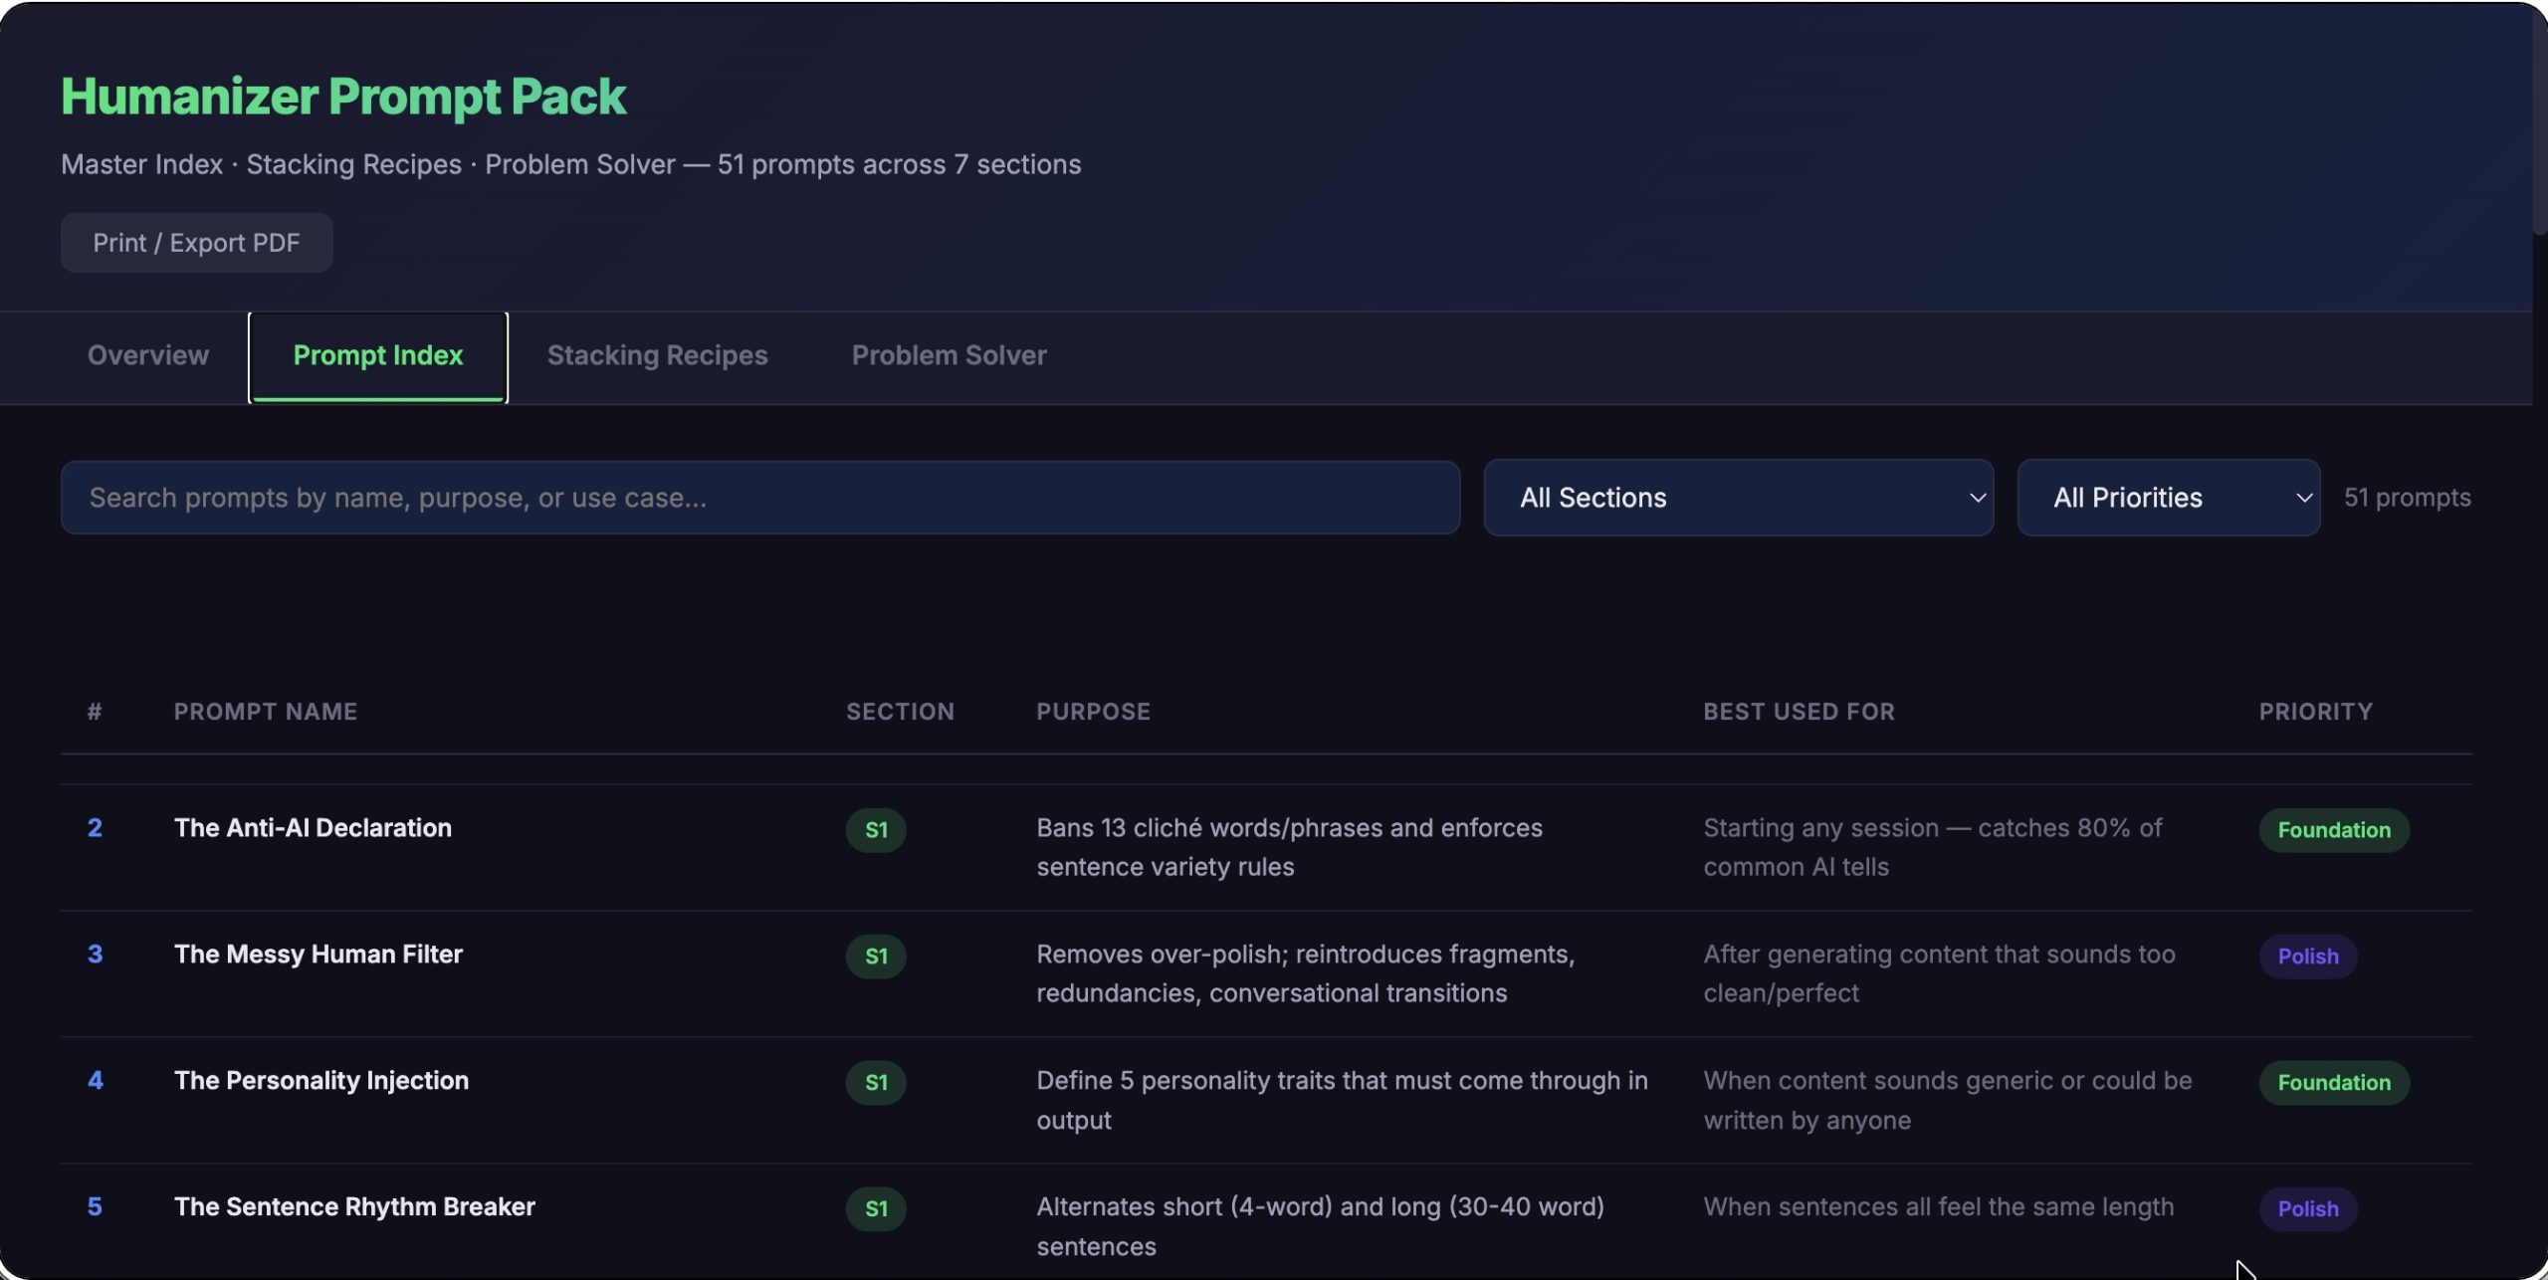The image size is (2548, 1280).
Task: Click Foundation badge on Personality Injection row
Action: (x=2333, y=1083)
